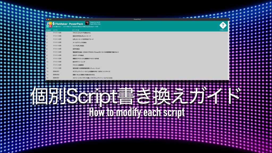Viewport: 272px width, 153px height.
Task: Sort by the ScriptID column header
Action: [48, 30]
